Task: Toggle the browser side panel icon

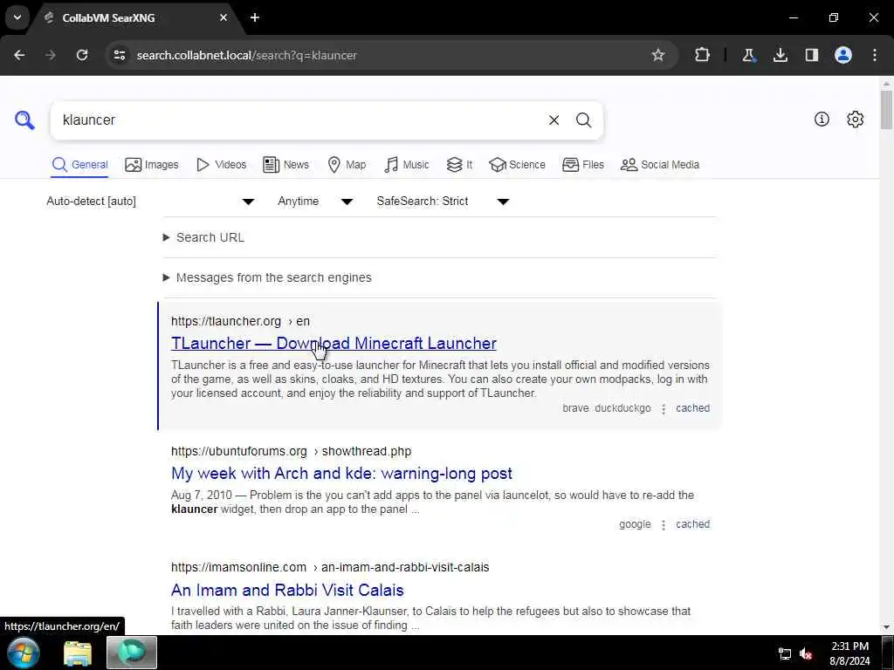Action: coord(811,55)
